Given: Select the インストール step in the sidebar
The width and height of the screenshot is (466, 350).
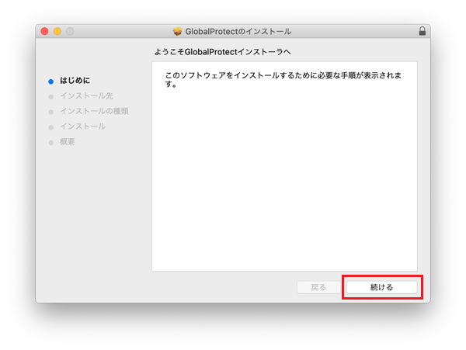Looking at the screenshot, I should [82, 126].
